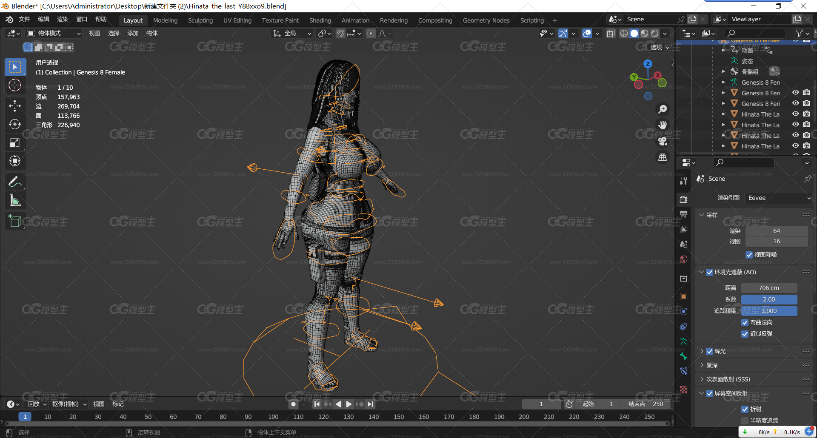Screen dimensions: 817x438
Task: Switch to the Shading workspace tab
Action: (320, 20)
